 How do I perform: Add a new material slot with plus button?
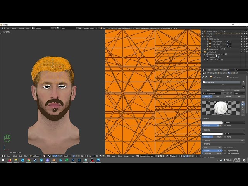pyautogui.click(x=243, y=82)
